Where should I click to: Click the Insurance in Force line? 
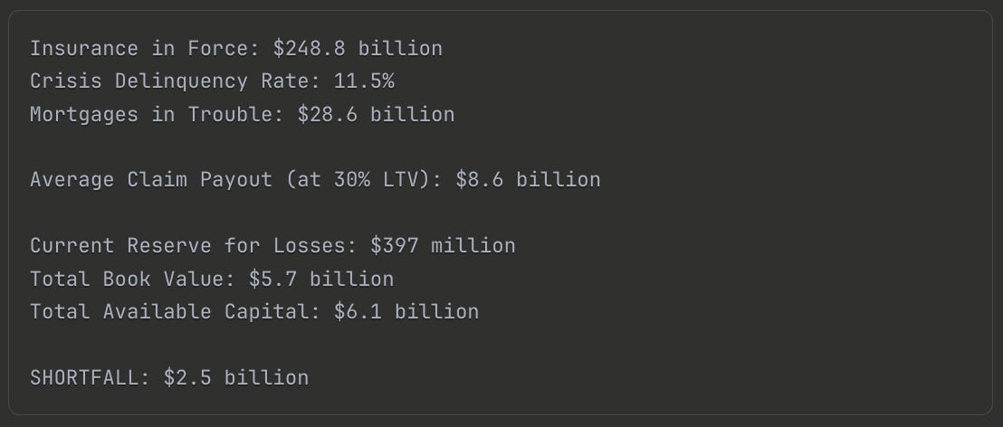(x=236, y=49)
